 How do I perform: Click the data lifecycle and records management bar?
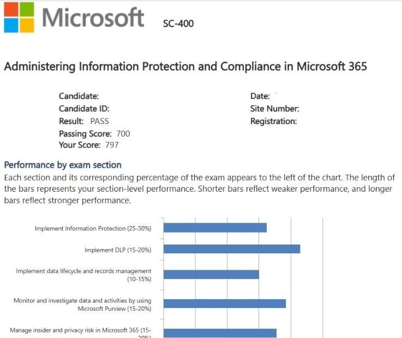point(211,274)
